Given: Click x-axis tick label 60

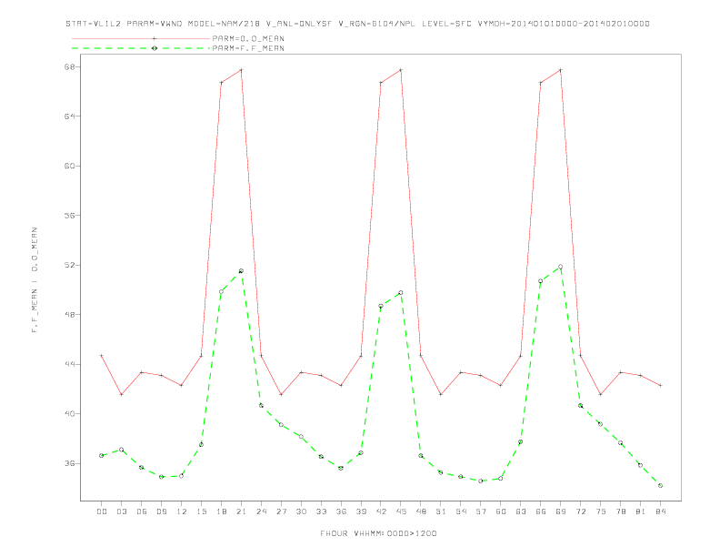Looking at the screenshot, I should (x=501, y=511).
